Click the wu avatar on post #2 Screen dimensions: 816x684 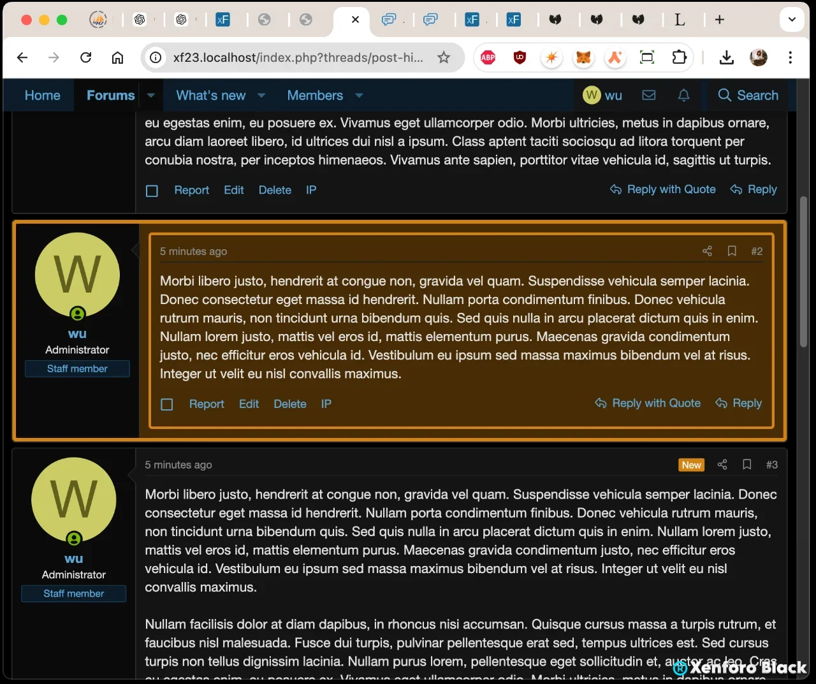tap(77, 275)
